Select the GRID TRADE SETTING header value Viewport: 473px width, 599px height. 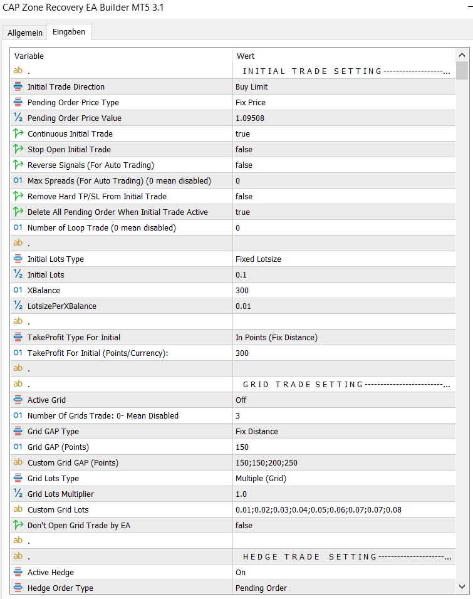pos(344,384)
